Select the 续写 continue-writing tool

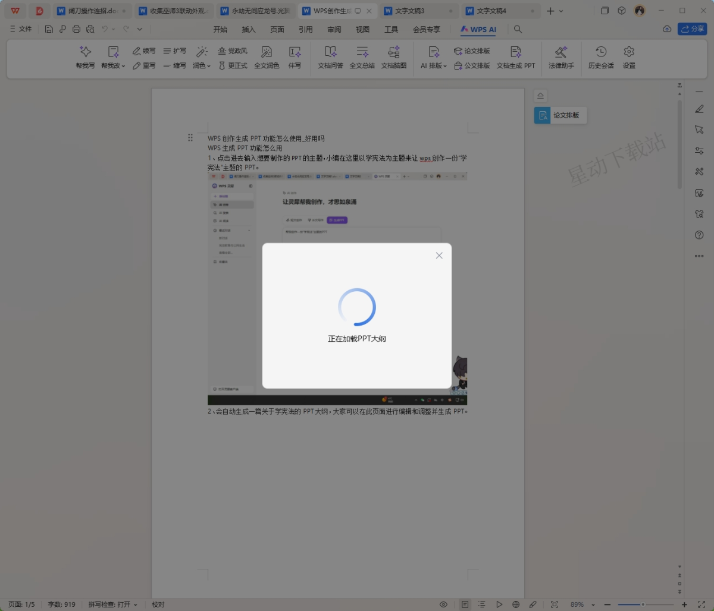coord(143,51)
